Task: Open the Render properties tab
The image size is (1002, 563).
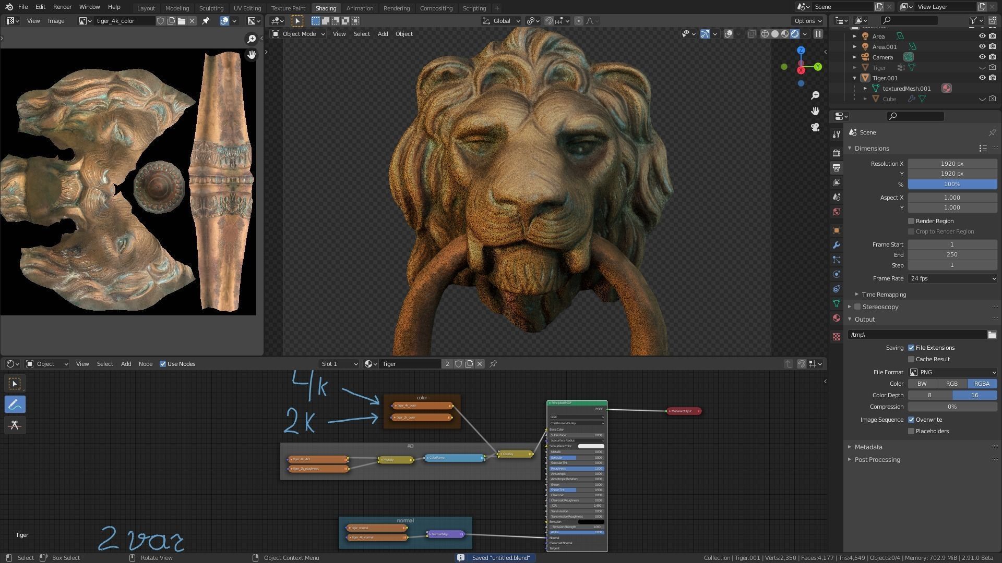Action: tap(837, 153)
